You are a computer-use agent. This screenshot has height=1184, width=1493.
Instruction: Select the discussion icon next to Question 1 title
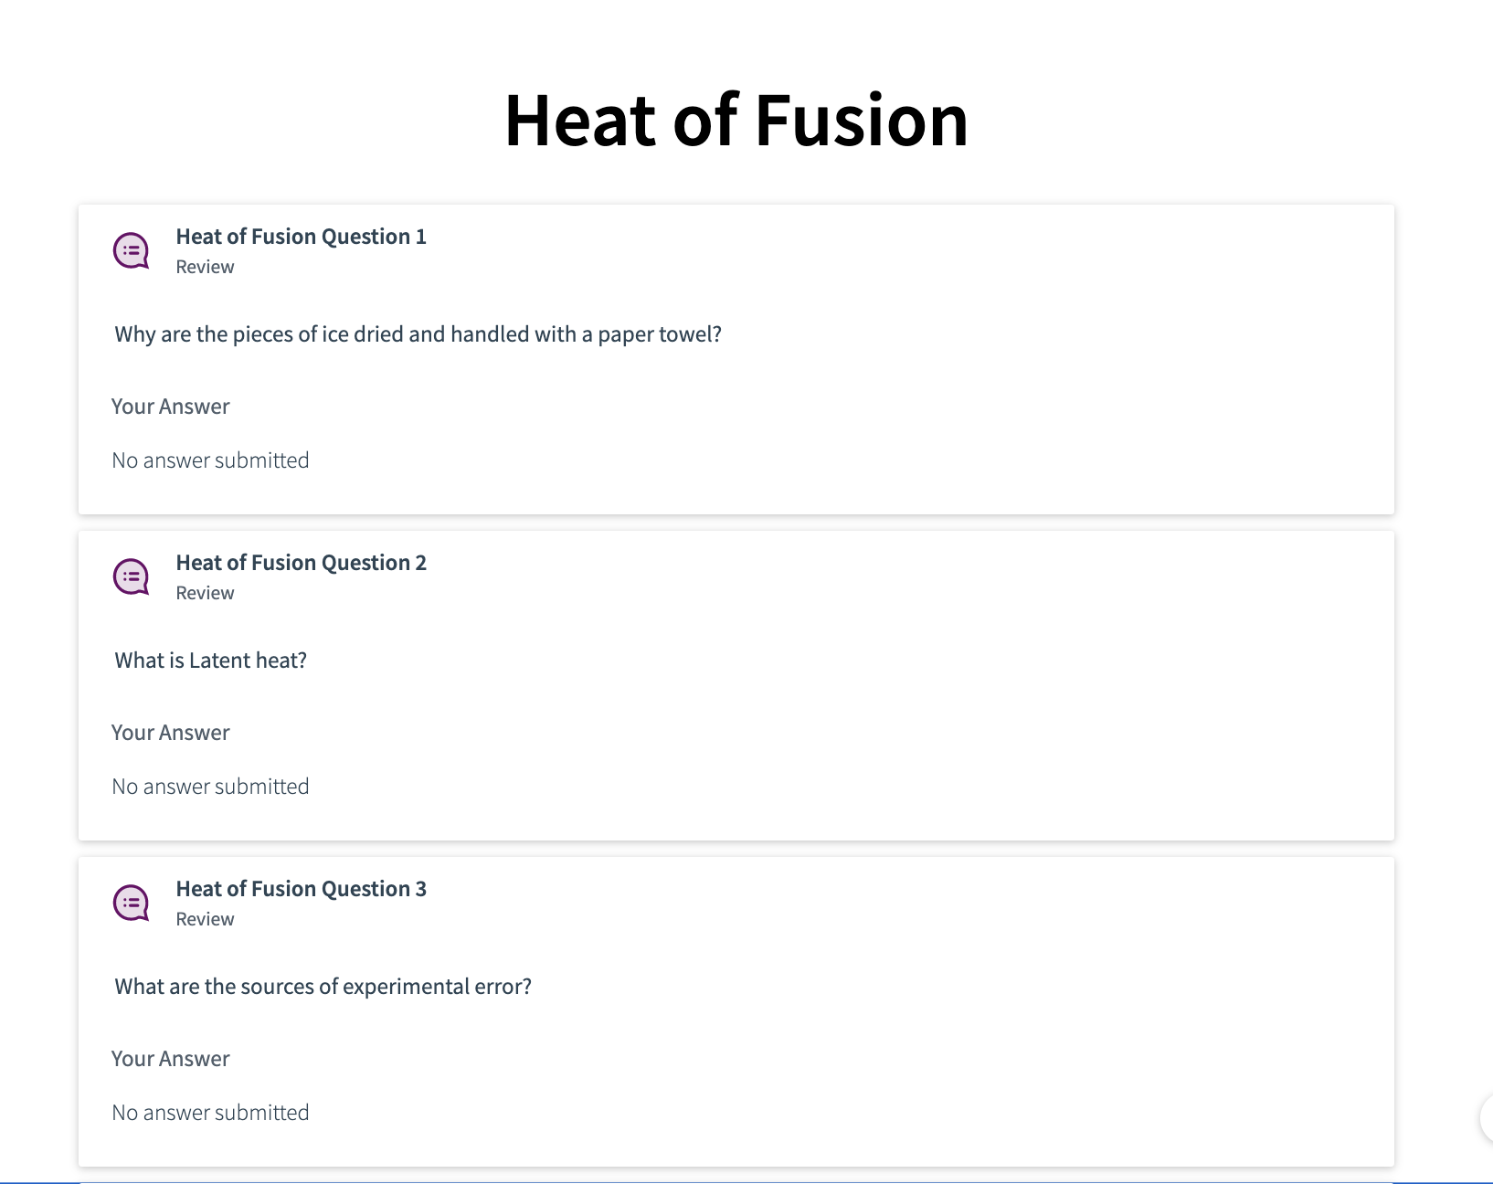coord(129,251)
